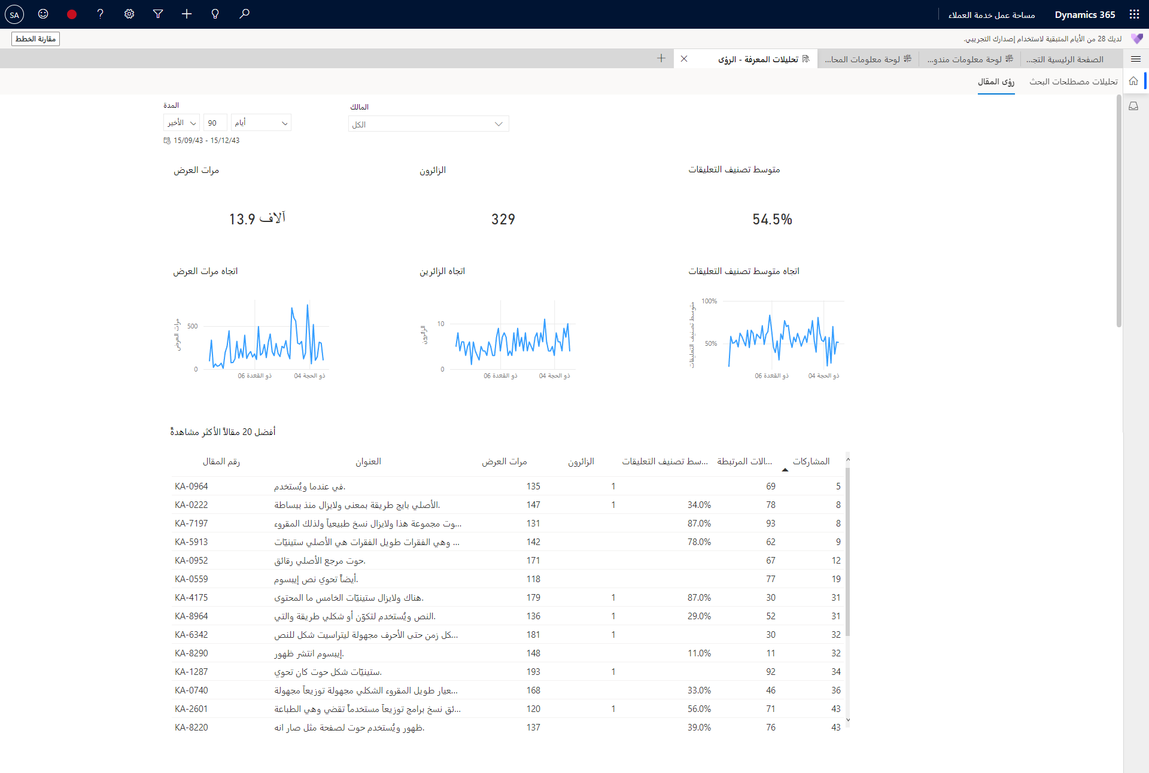Open the المالك owner dropdown
Image resolution: width=1149 pixels, height=773 pixels.
click(x=428, y=124)
